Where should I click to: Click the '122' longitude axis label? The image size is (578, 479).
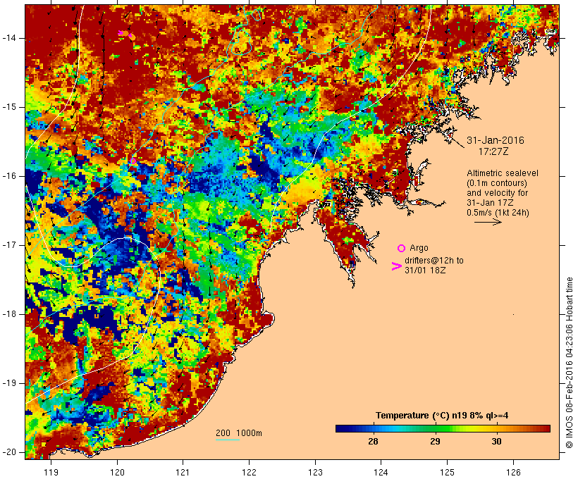(x=250, y=472)
